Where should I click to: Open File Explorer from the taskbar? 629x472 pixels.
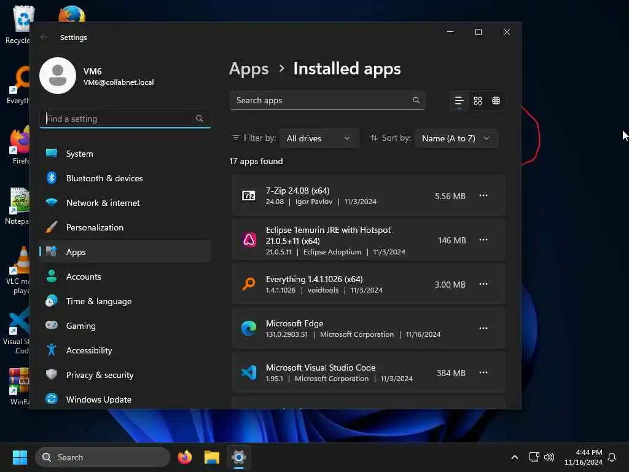(211, 457)
